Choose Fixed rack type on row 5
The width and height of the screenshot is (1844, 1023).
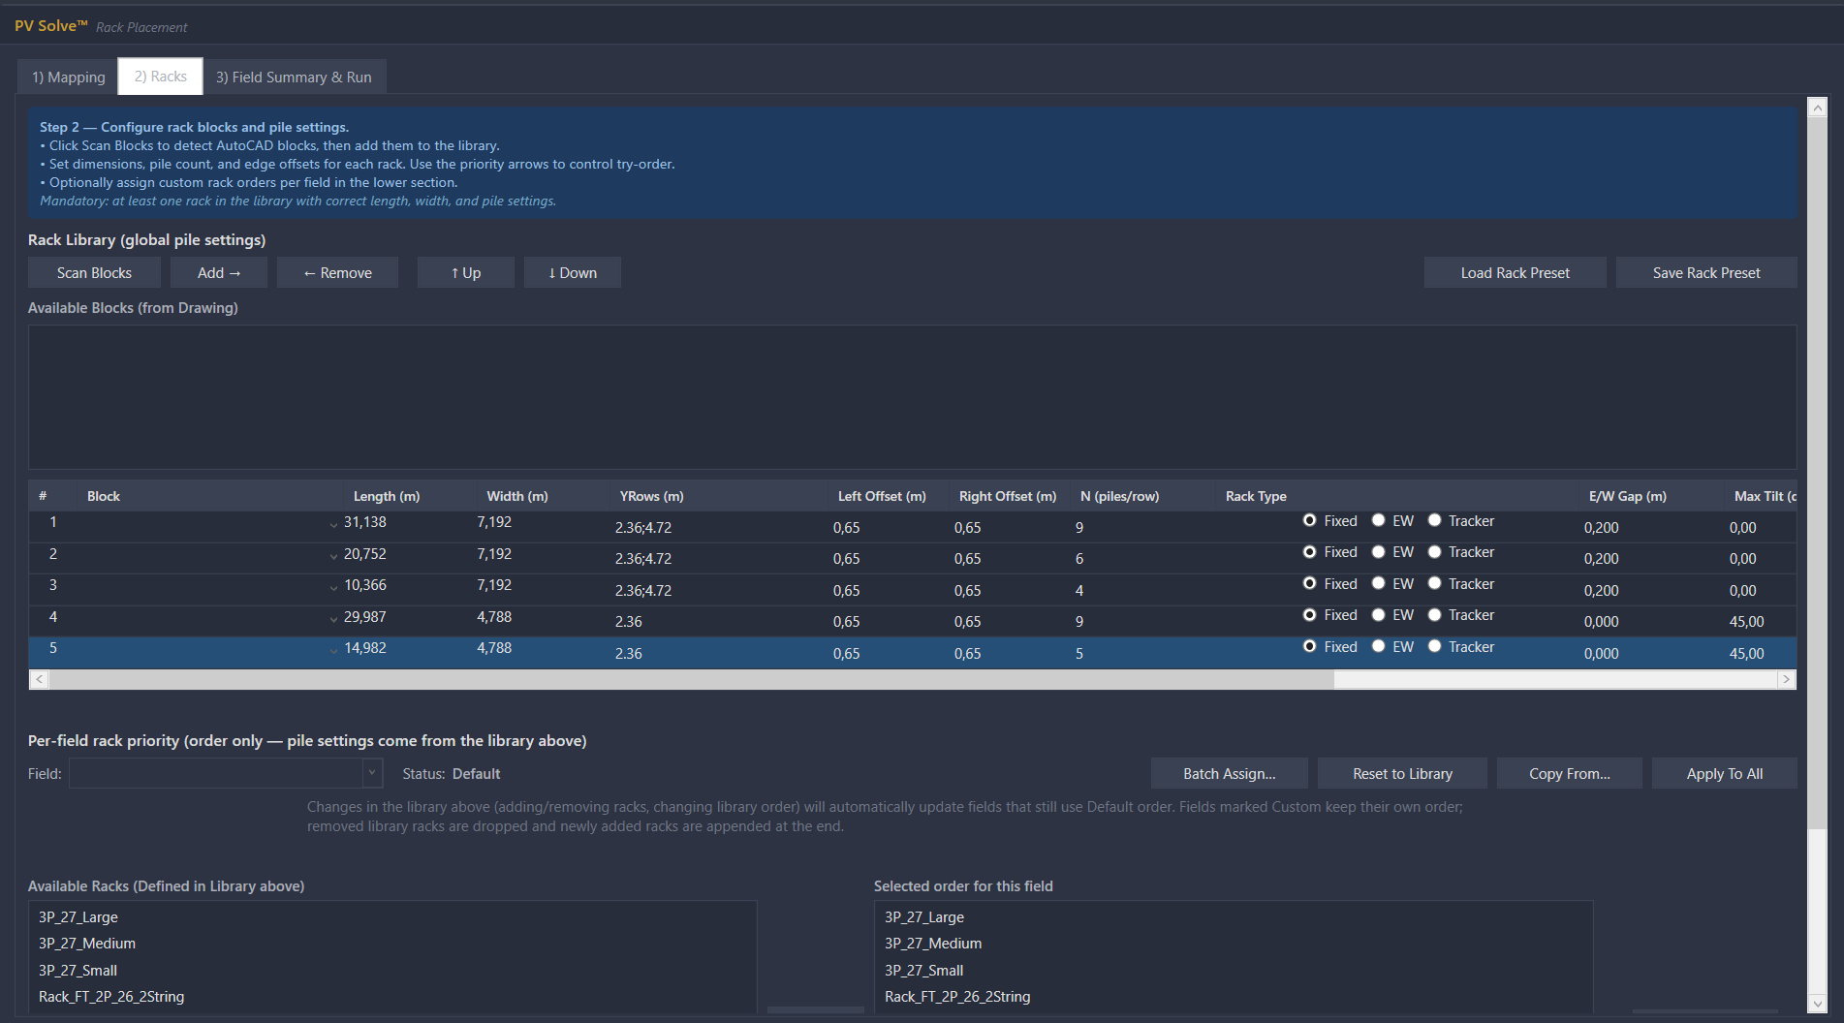point(1310,647)
